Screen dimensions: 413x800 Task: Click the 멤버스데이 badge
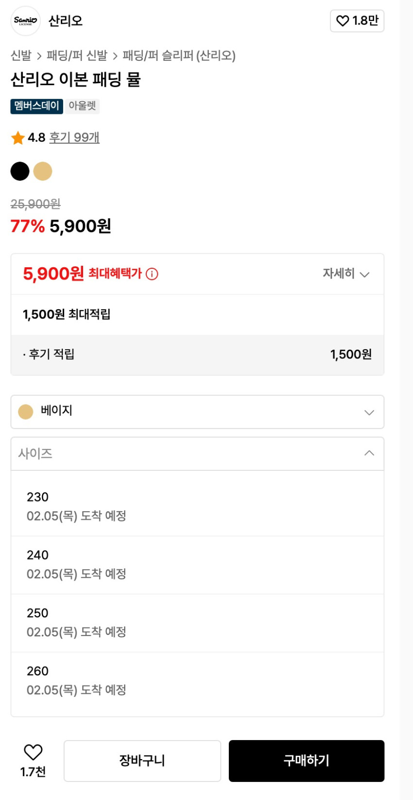click(36, 106)
